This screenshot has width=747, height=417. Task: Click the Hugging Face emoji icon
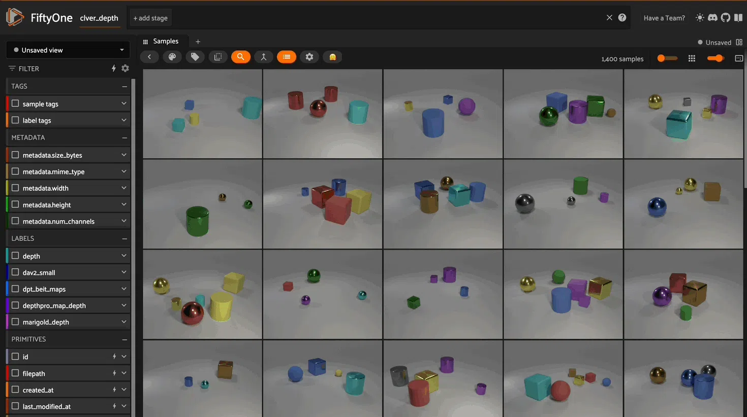(x=332, y=57)
